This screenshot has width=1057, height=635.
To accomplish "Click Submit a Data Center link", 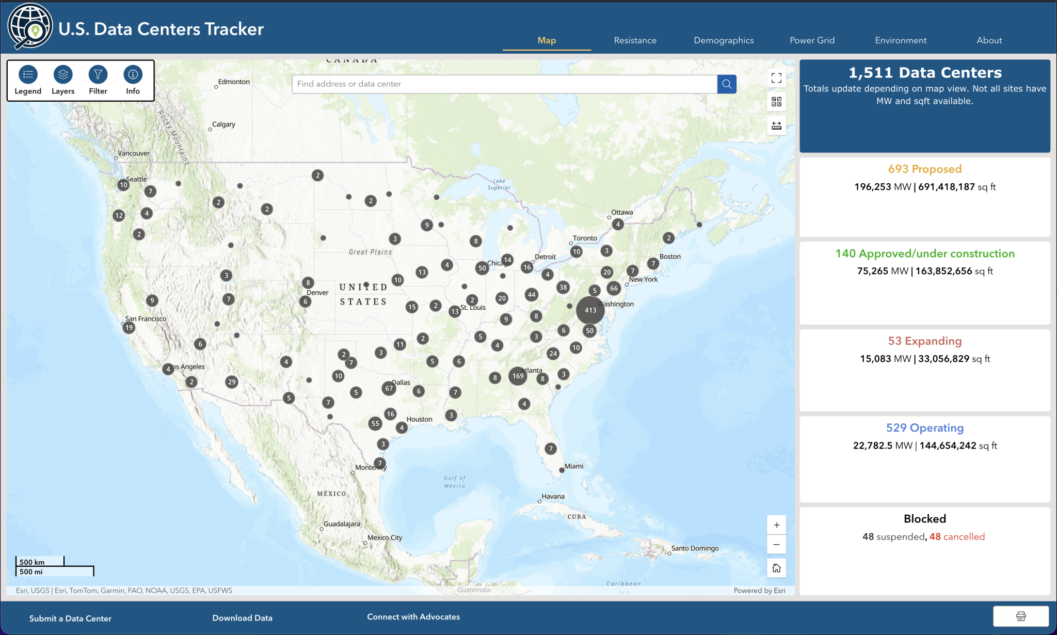I will [x=70, y=618].
